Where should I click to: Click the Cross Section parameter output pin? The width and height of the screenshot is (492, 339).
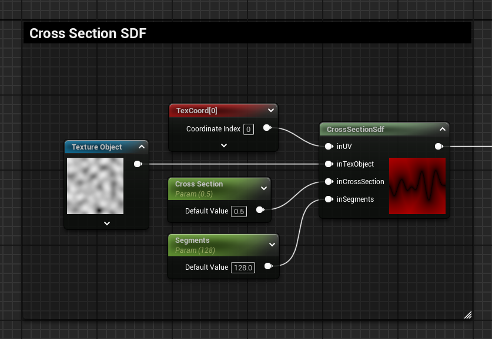pos(259,209)
